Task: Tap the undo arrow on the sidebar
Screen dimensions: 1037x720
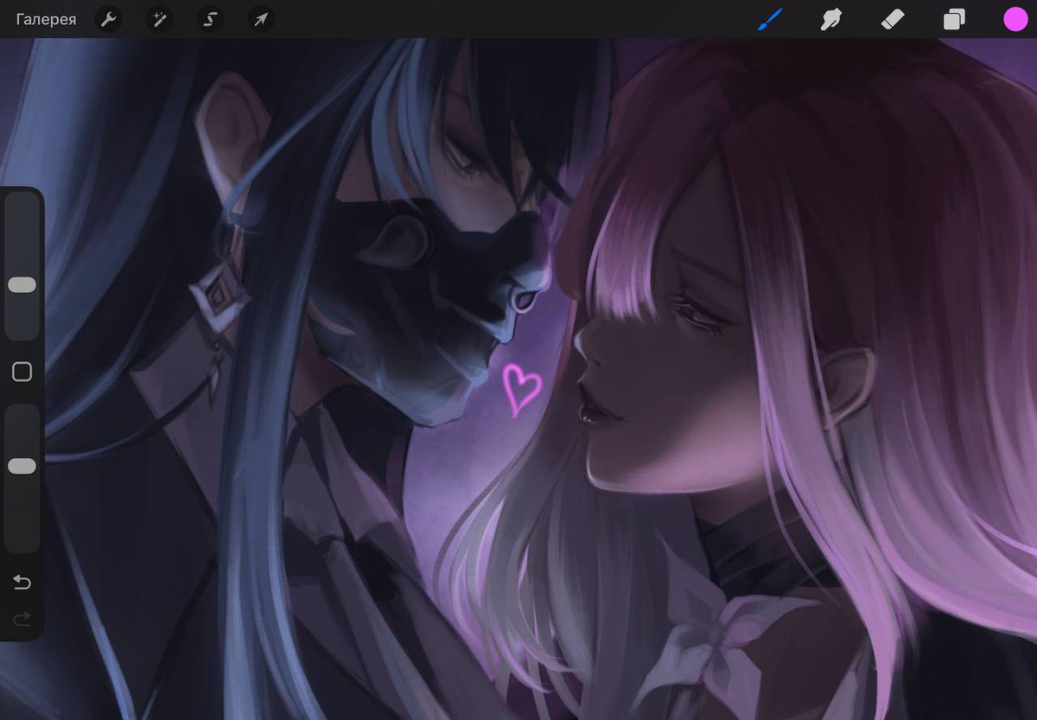Action: (x=22, y=583)
